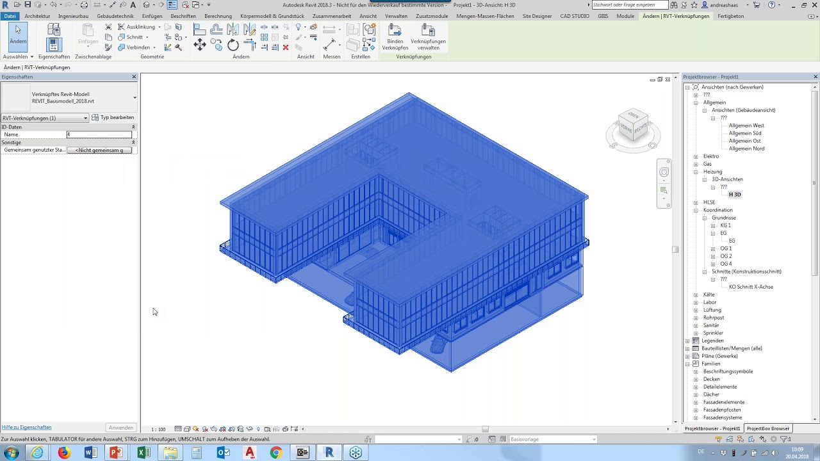The image size is (820, 461).
Task: Click the red Delete (Löschen) X icon
Action: [x=286, y=47]
